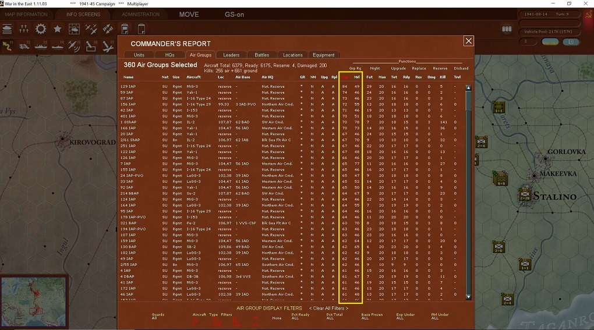Open the ADMINISTRATION menu tab
This screenshot has height=330, width=594.
pyautogui.click(x=140, y=15)
